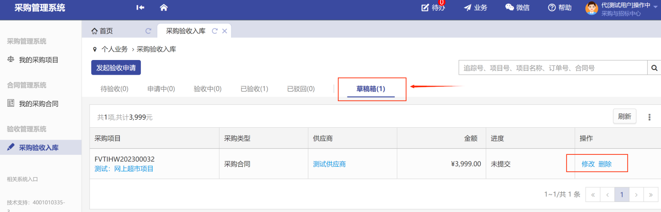Go to home via house icon
This screenshot has width=661, height=212.
tap(164, 8)
